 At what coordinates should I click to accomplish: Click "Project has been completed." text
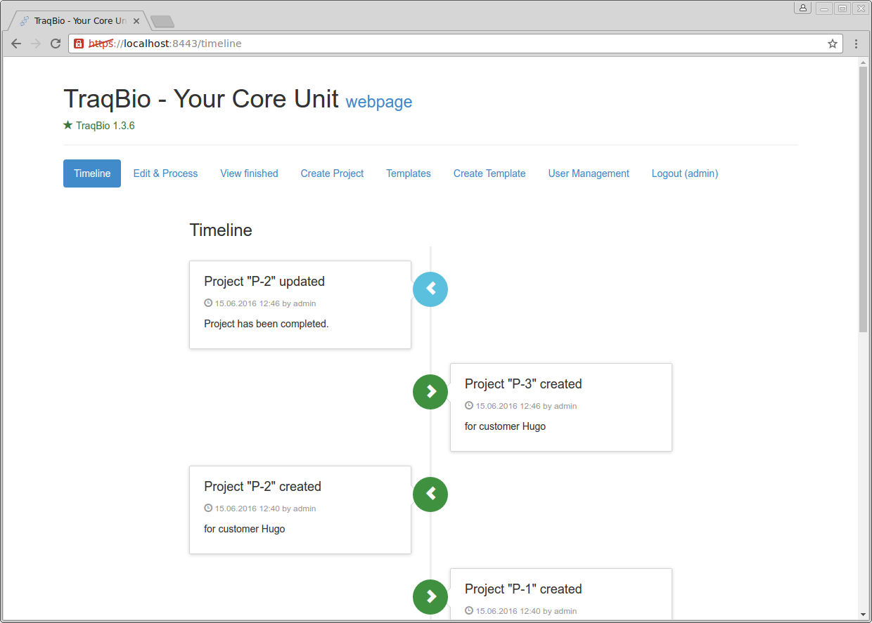tap(267, 324)
